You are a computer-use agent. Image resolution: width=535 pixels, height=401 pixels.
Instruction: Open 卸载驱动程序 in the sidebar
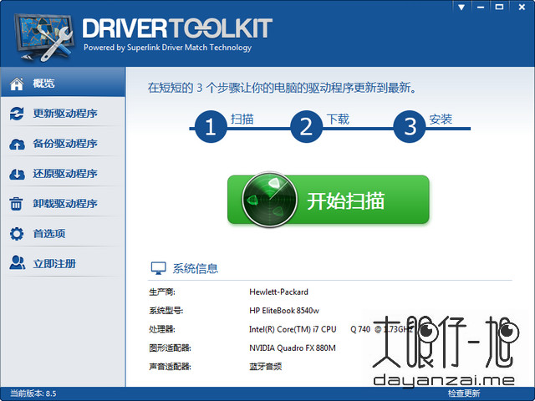point(64,204)
